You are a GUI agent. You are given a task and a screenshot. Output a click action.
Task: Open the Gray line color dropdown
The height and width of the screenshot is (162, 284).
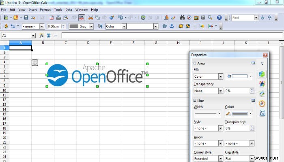(x=91, y=26)
